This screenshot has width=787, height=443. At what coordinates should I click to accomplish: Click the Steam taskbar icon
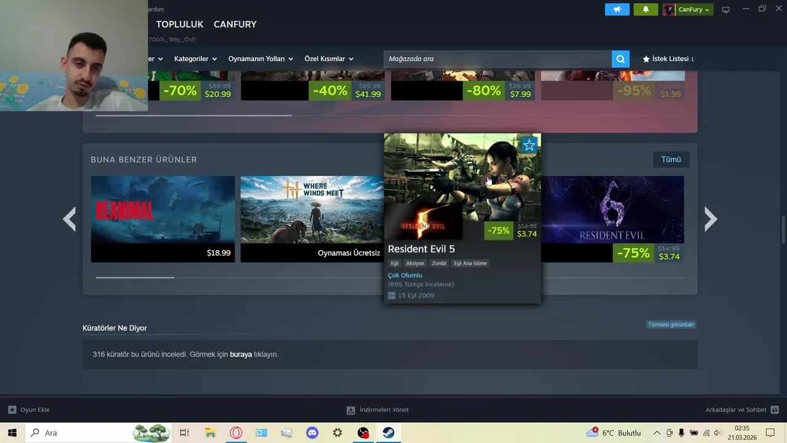click(389, 433)
